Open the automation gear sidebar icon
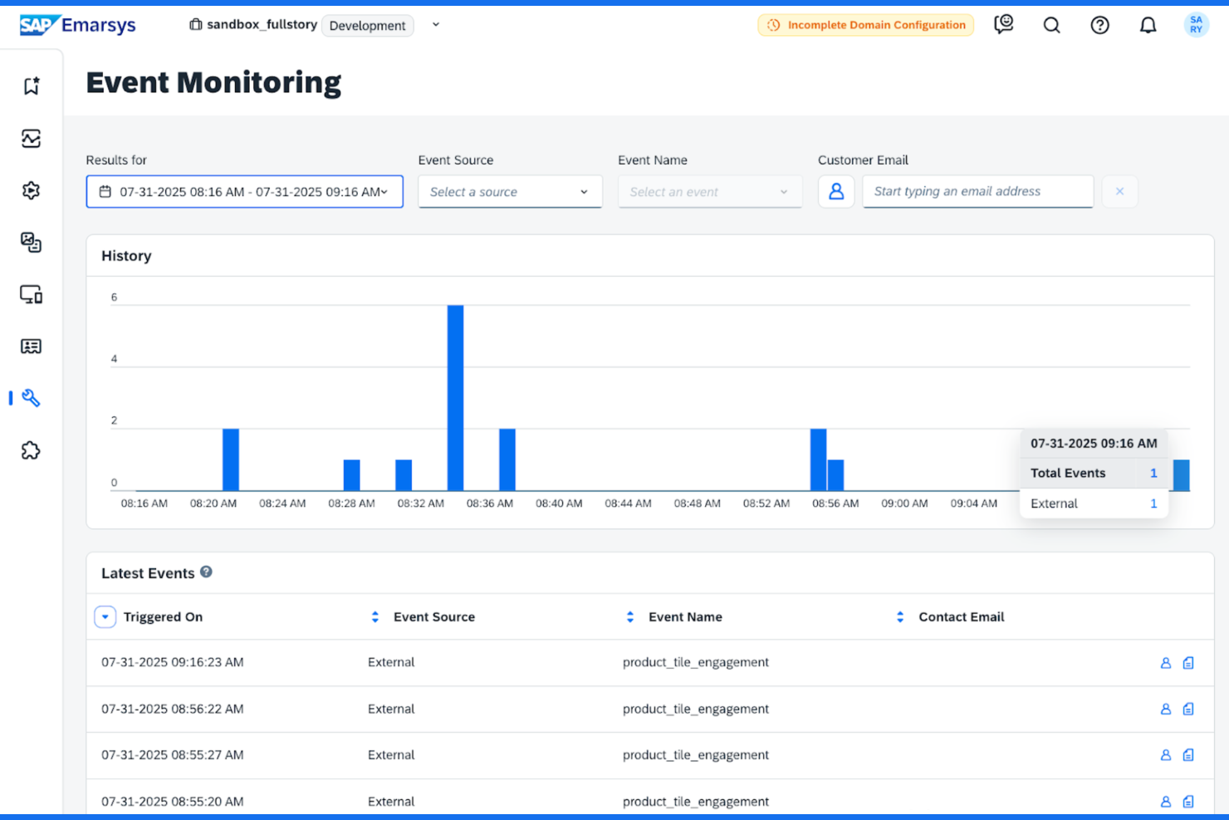Viewport: 1229px width, 820px height. point(32,190)
